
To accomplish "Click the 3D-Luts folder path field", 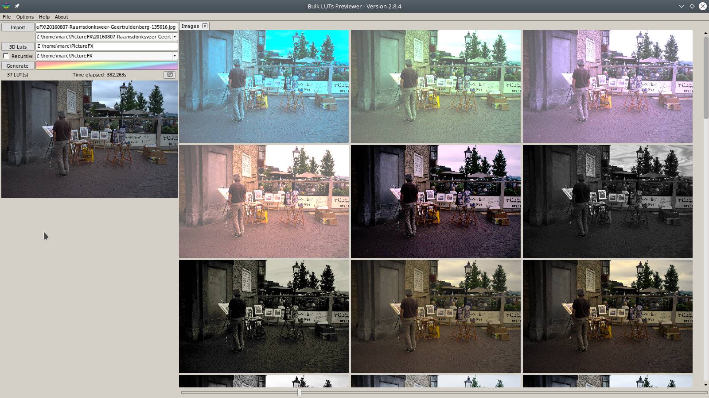I will 106,46.
